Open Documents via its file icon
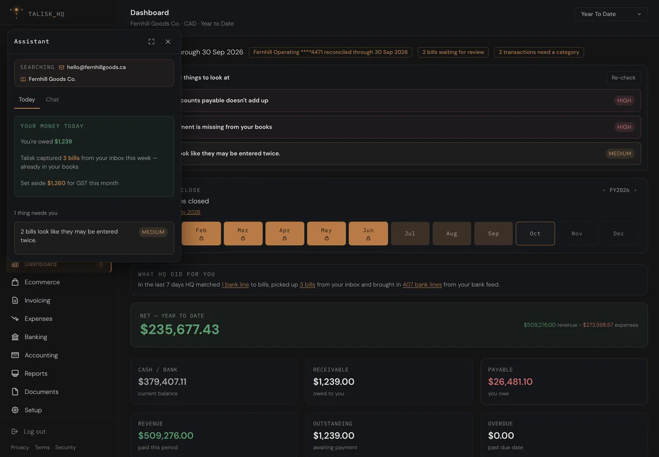 click(x=15, y=392)
